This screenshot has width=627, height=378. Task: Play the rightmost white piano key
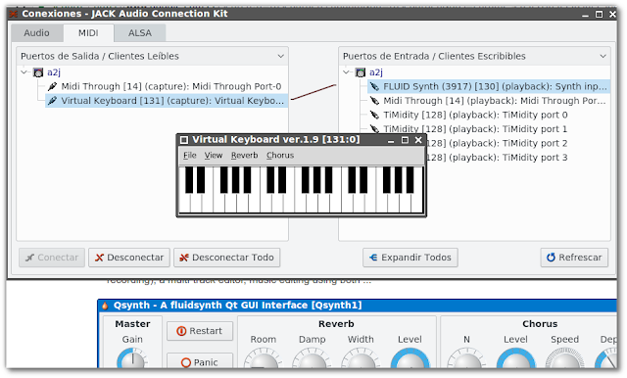click(417, 203)
